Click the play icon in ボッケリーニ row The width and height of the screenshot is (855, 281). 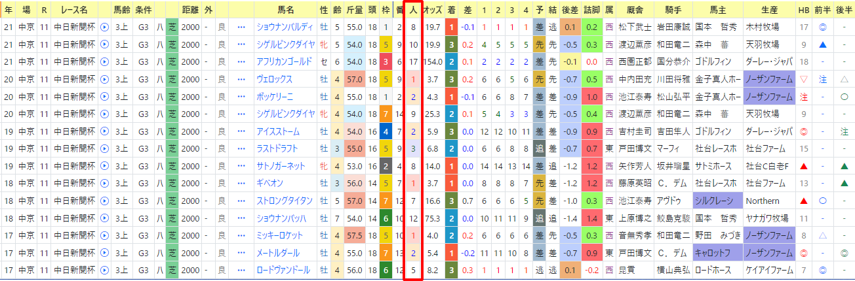pos(104,97)
